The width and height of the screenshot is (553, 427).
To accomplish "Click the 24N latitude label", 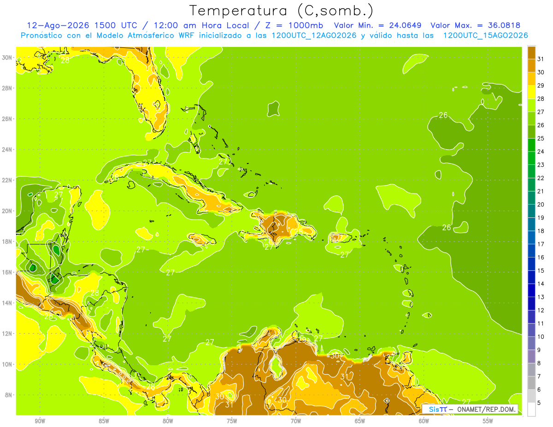I will tap(8, 150).
